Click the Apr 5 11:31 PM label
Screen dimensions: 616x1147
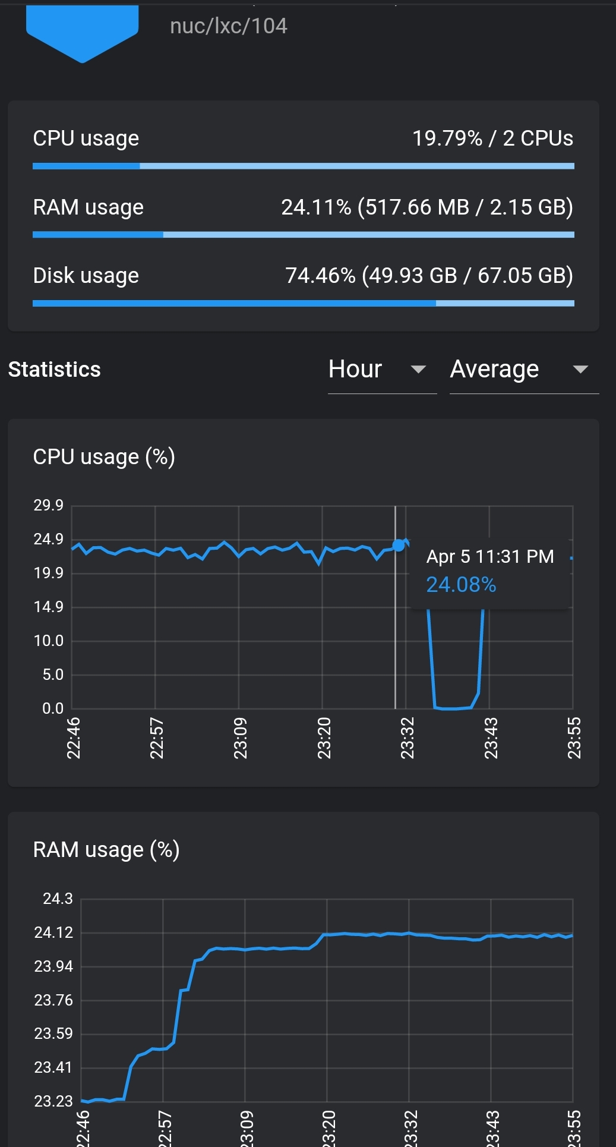coord(489,557)
